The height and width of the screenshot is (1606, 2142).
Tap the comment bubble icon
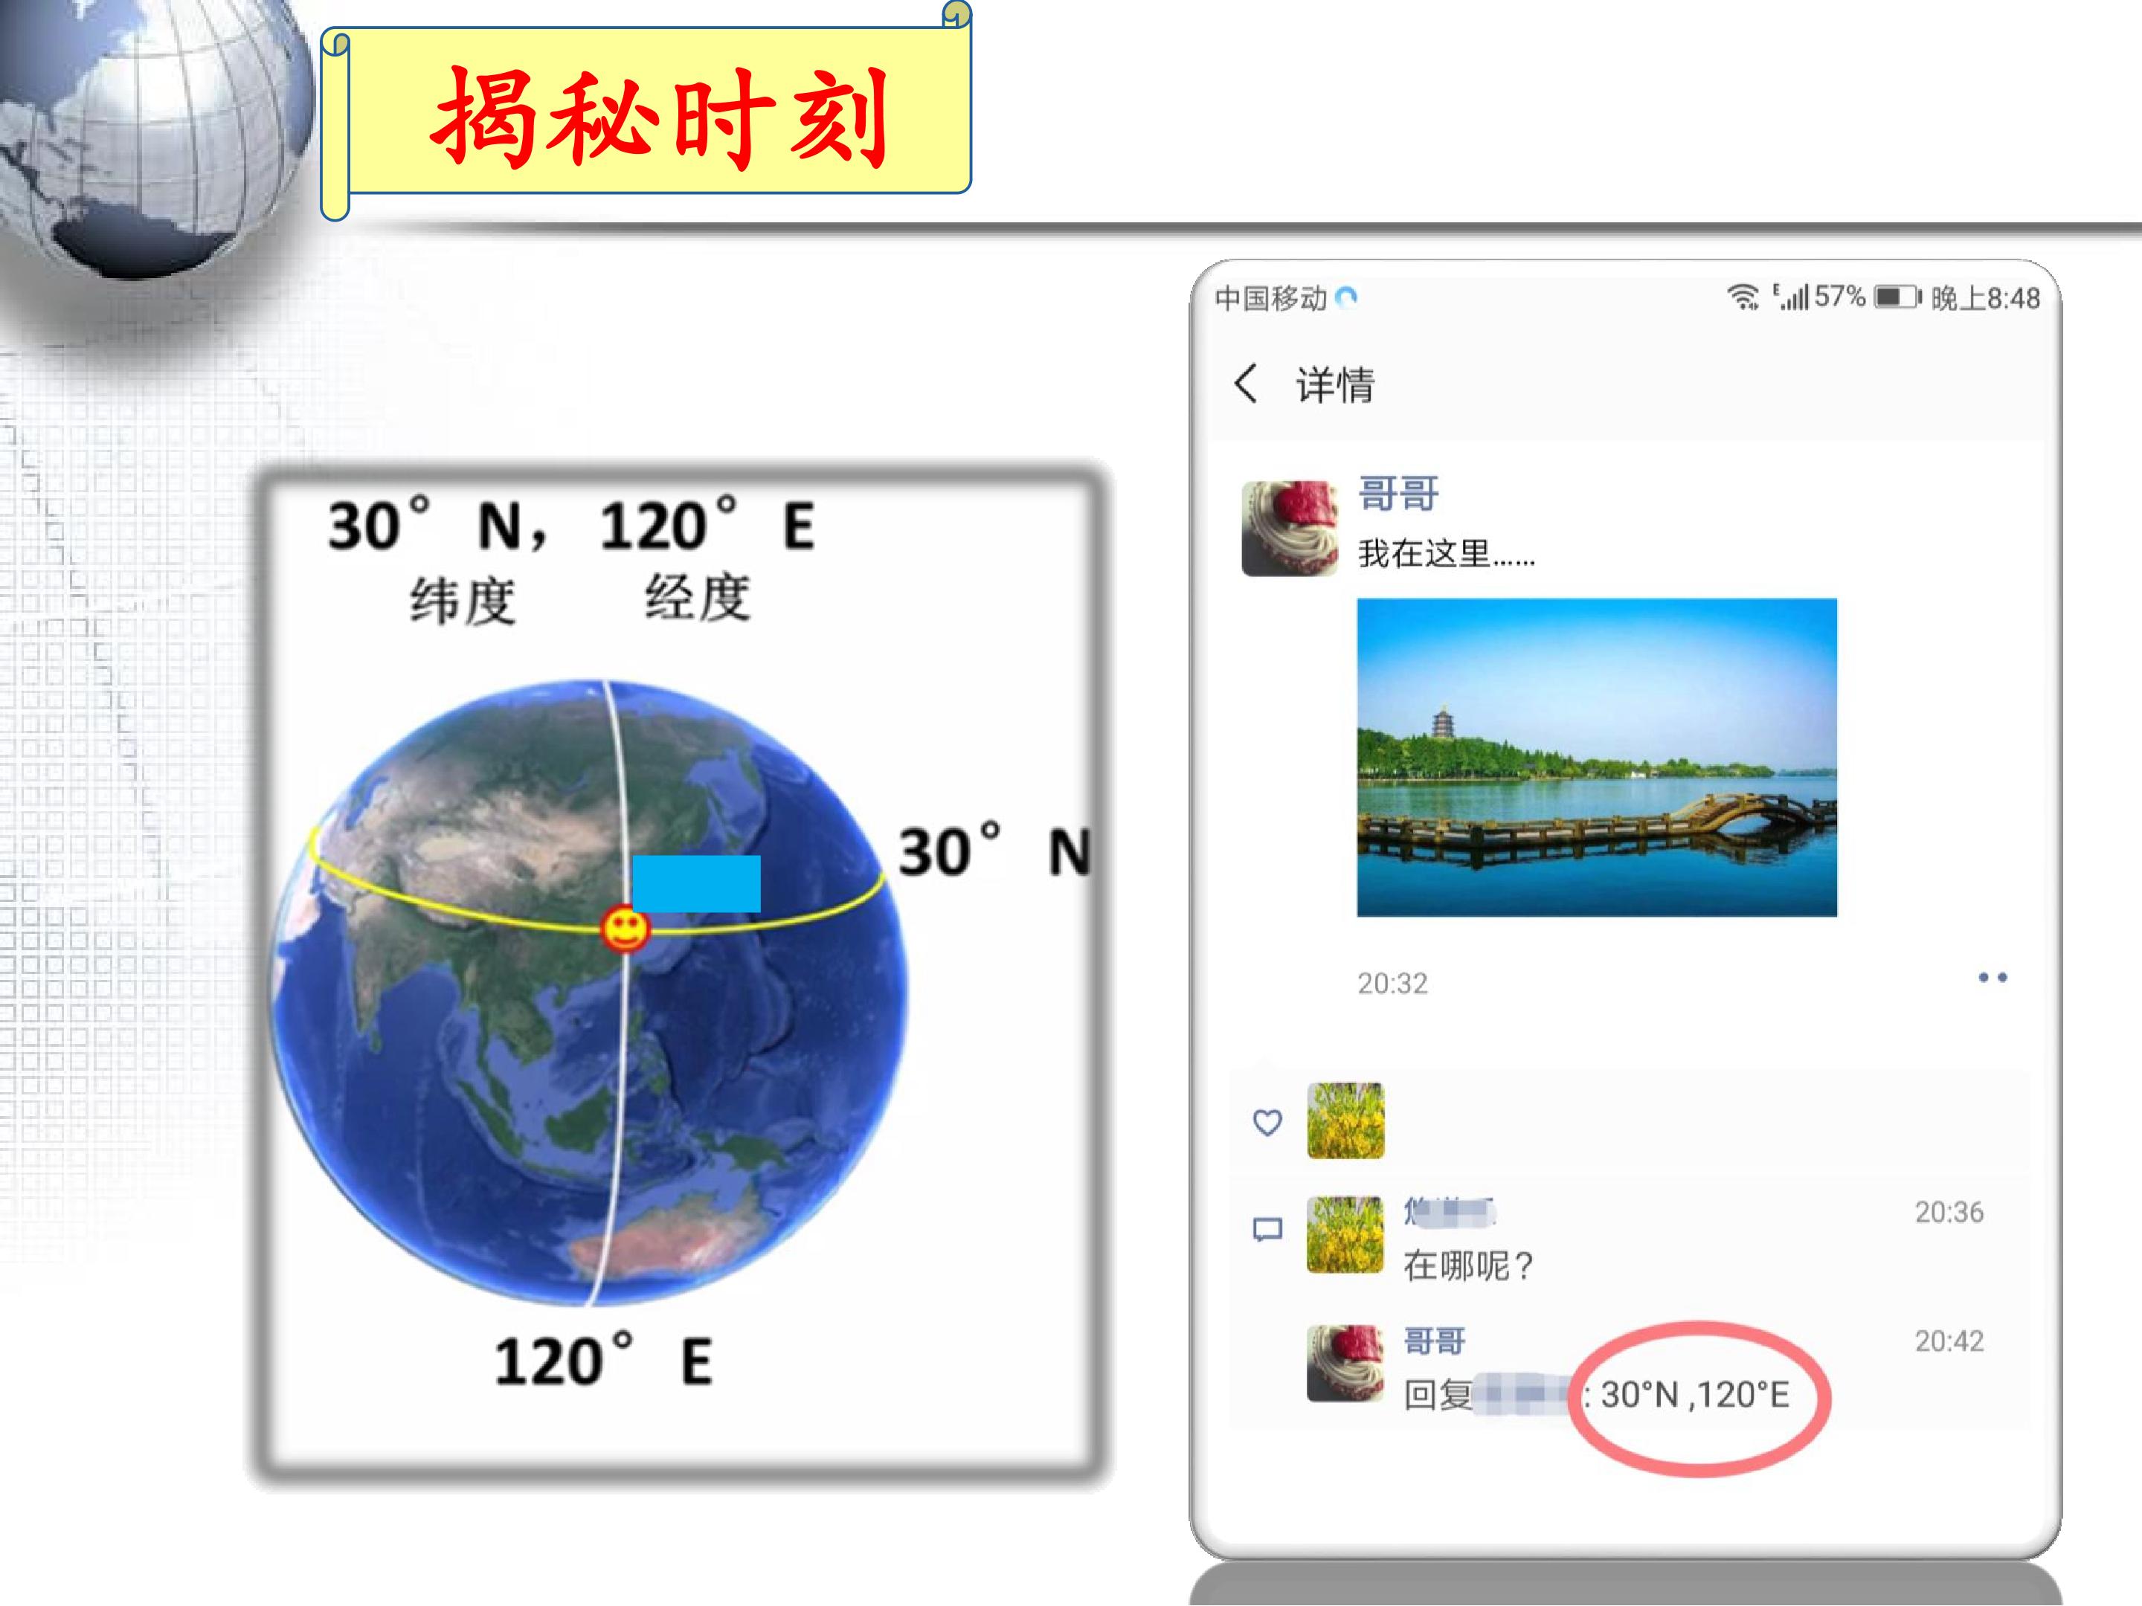[x=1267, y=1230]
